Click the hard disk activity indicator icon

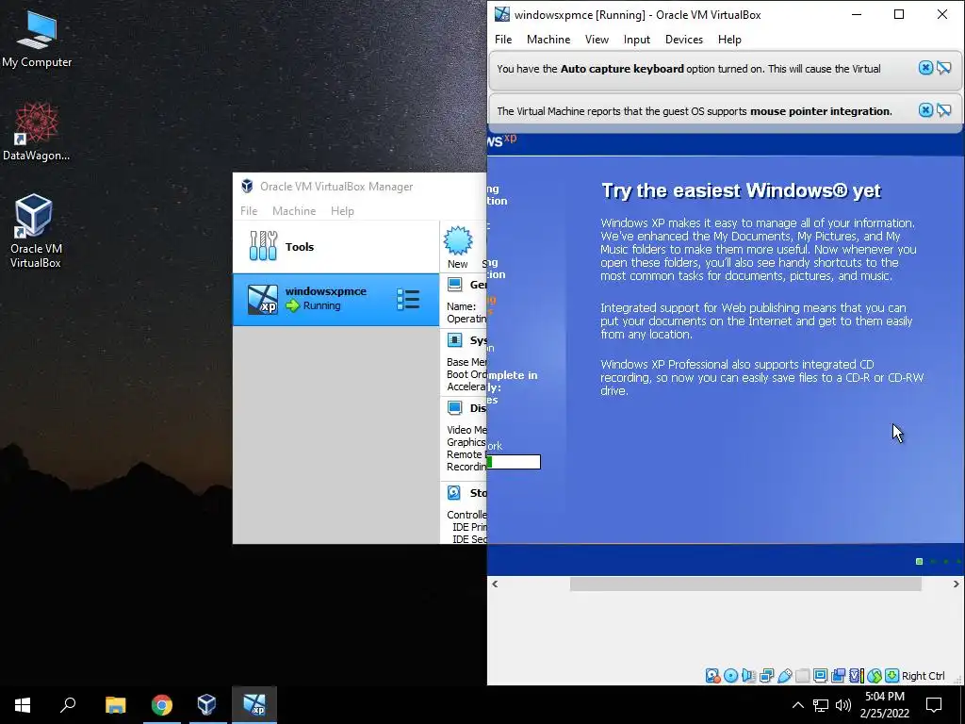coord(712,675)
